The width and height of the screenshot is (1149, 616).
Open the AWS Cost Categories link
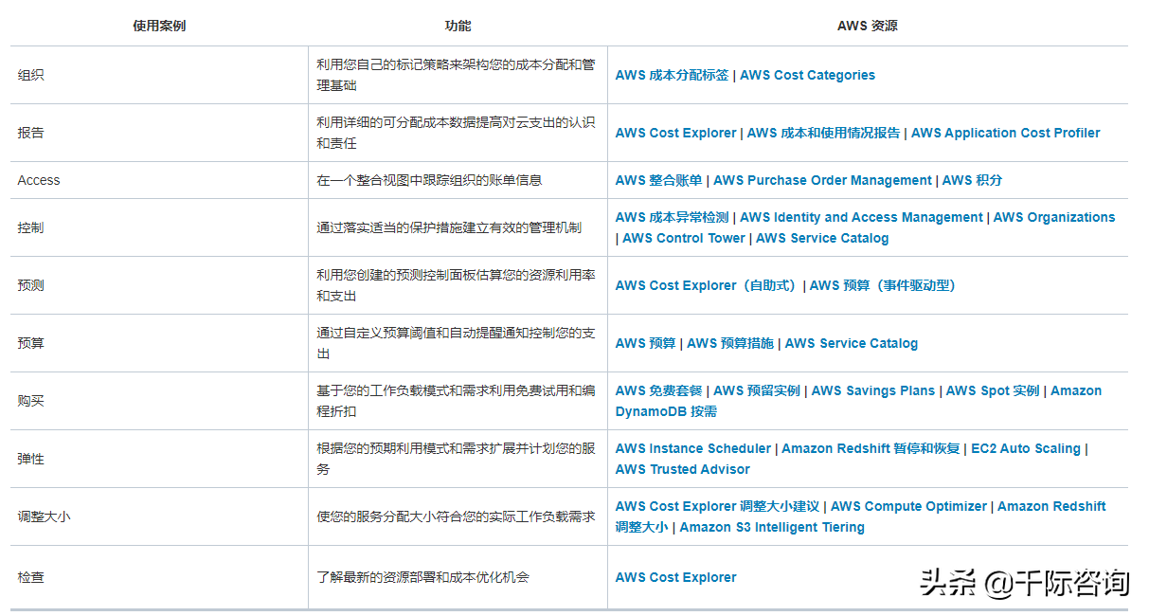(x=807, y=74)
